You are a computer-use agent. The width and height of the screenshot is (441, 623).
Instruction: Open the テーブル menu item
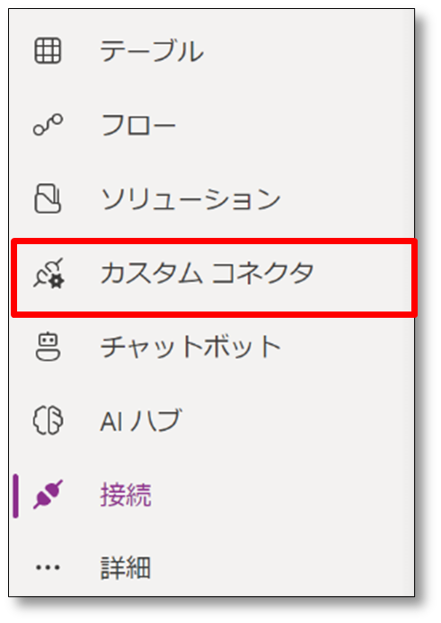point(212,51)
